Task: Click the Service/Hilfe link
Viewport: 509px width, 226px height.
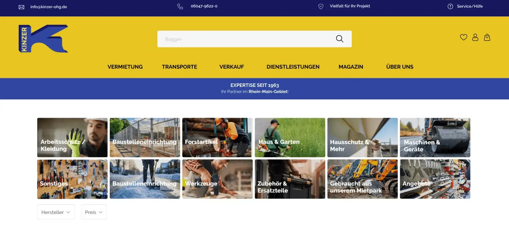Action: point(470,6)
